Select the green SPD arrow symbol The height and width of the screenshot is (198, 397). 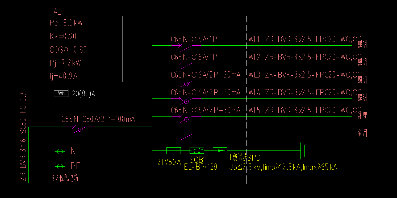point(220,150)
